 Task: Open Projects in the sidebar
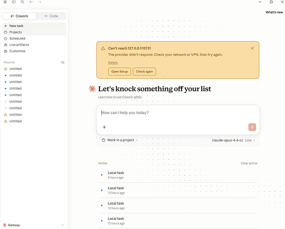34,32
